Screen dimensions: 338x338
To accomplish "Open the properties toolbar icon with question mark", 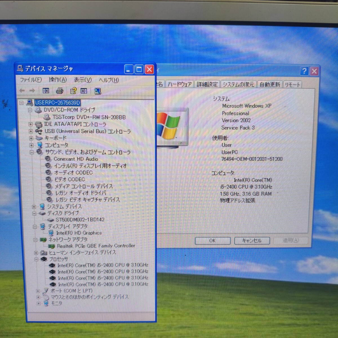I will (x=73, y=91).
